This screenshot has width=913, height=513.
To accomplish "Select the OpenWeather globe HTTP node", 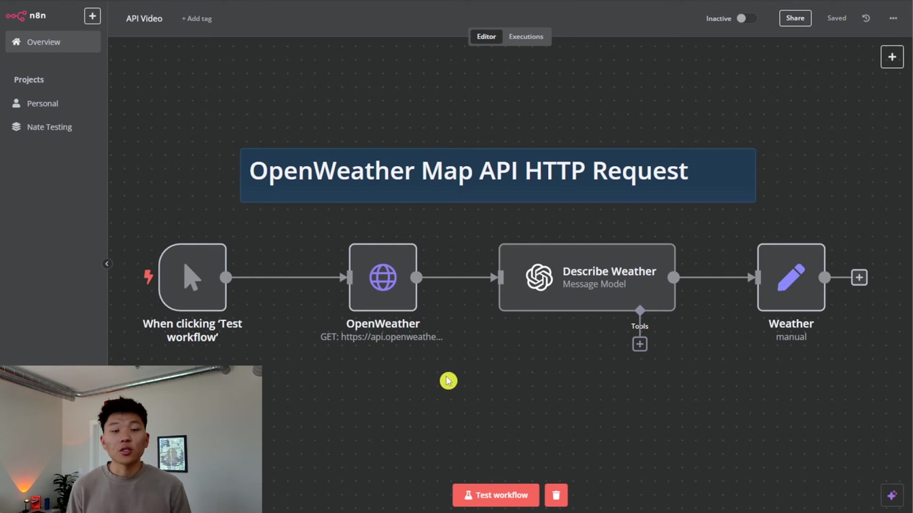I will [x=383, y=277].
